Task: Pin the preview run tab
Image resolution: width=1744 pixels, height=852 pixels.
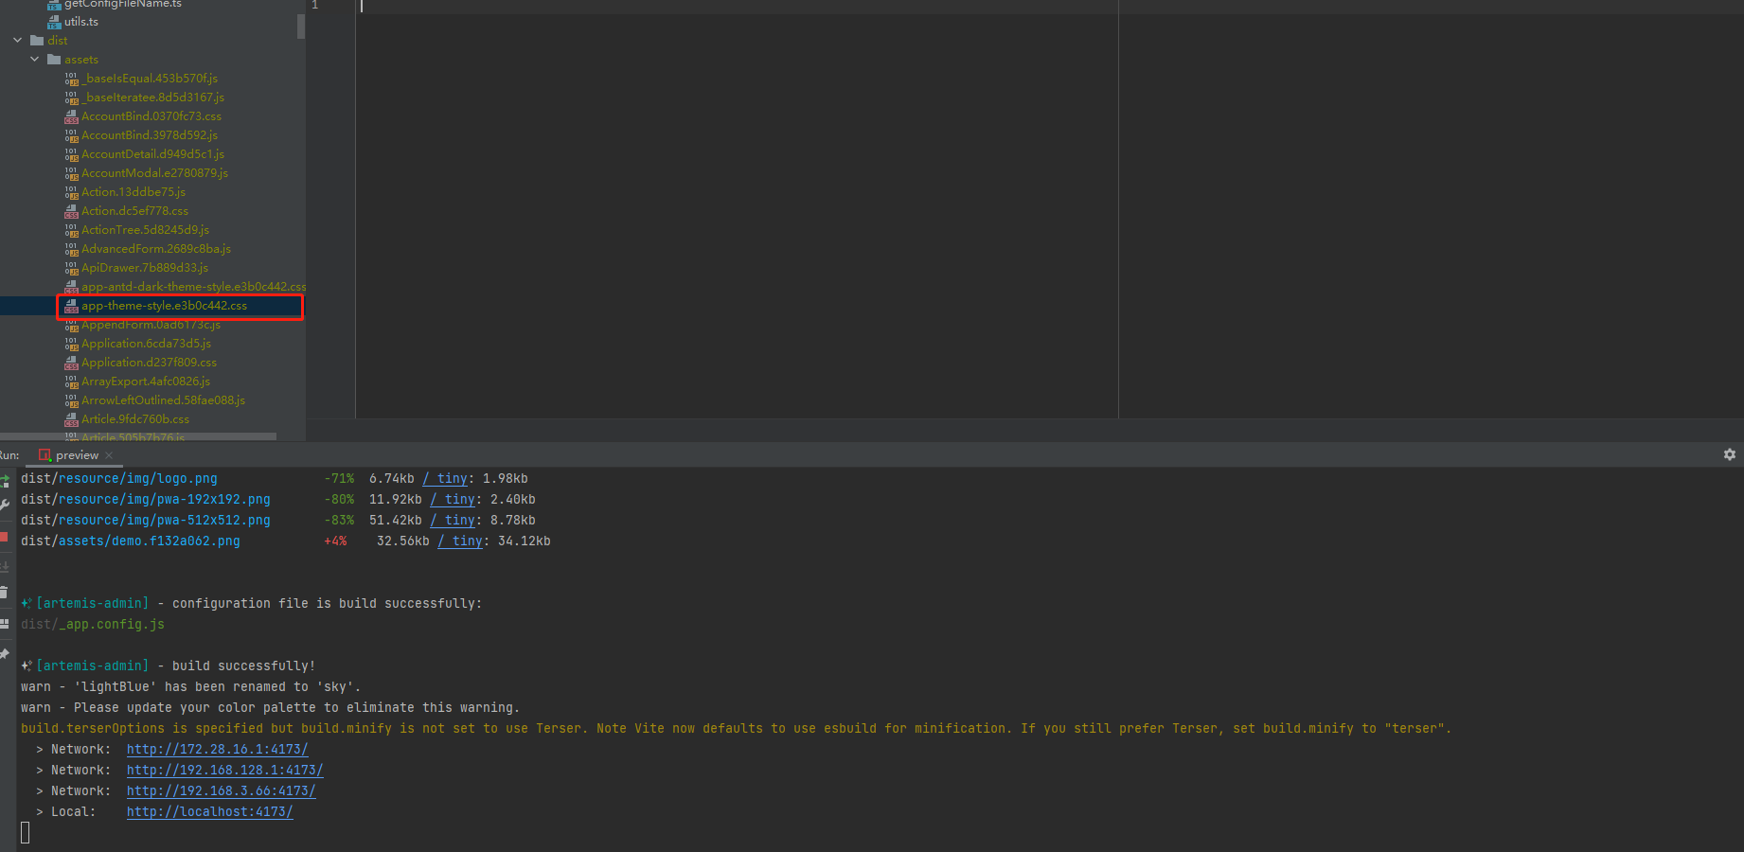Action: (5, 653)
